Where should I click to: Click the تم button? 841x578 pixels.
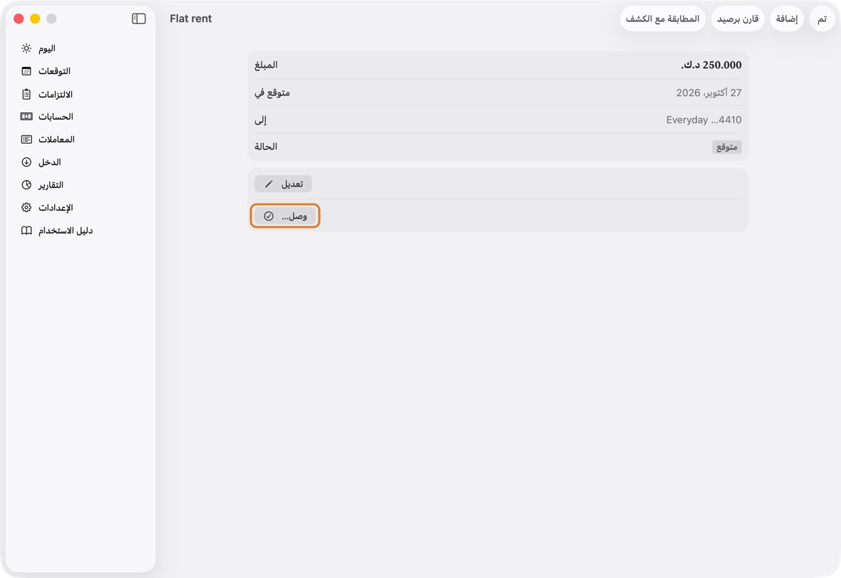[x=822, y=19]
